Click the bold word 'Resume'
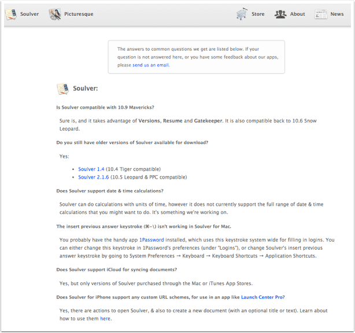Viewport: 355px width, 333px height. (x=173, y=121)
